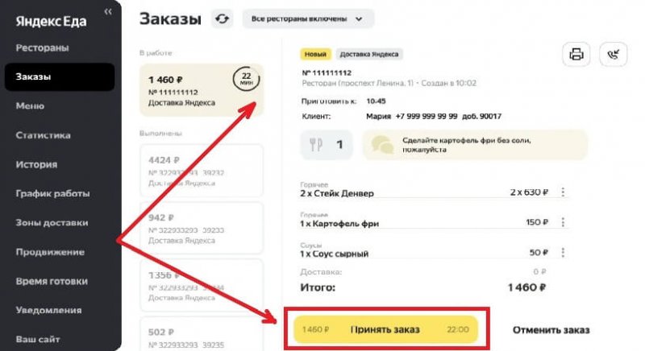The height and width of the screenshot is (351, 645).
Task: Select the active 1 460 ₽ order card
Action: pos(201,90)
